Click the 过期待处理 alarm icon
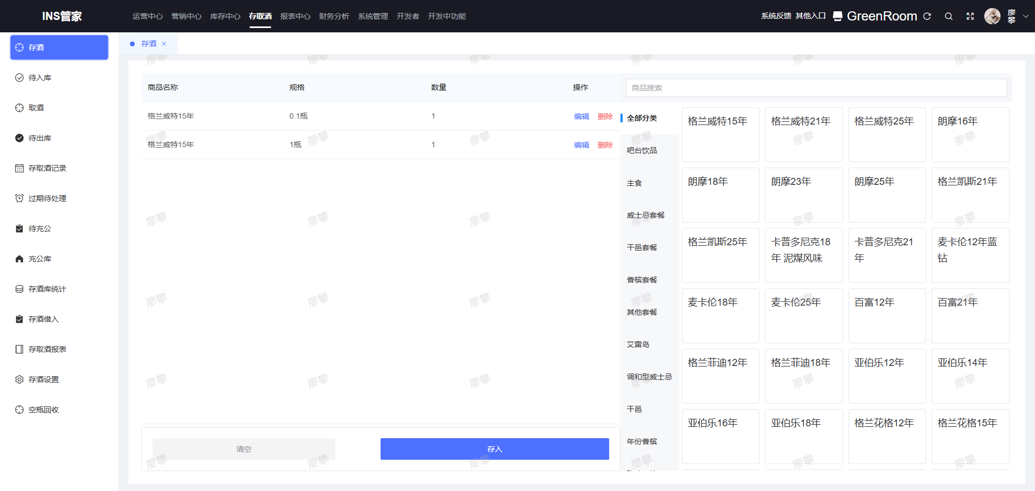Screen dimensions: 1035x491 coord(19,198)
